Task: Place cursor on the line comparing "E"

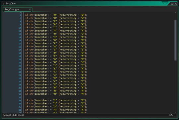Action: pyautogui.click(x=56, y=21)
